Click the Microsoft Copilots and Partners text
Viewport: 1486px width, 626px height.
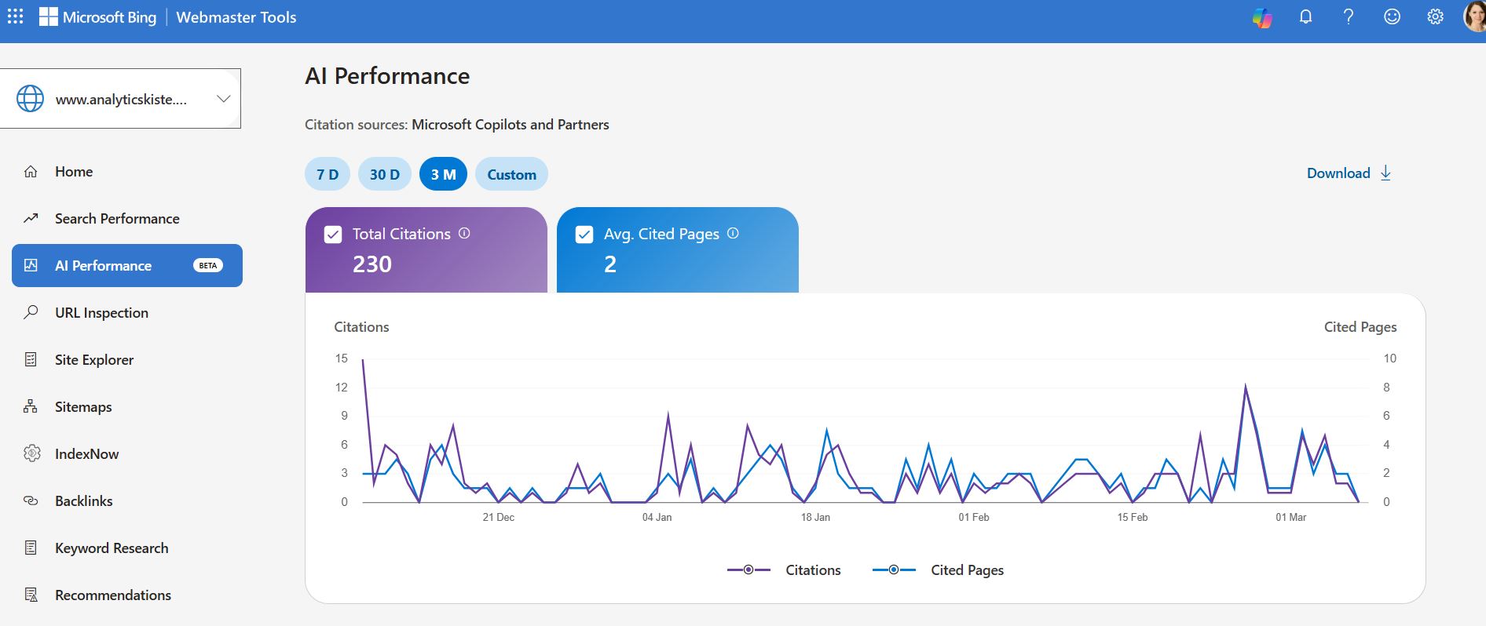pyautogui.click(x=511, y=125)
